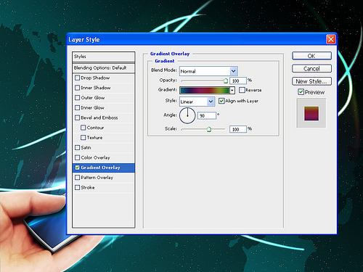
Task: Click the Scale slider handle
Action: click(209, 129)
